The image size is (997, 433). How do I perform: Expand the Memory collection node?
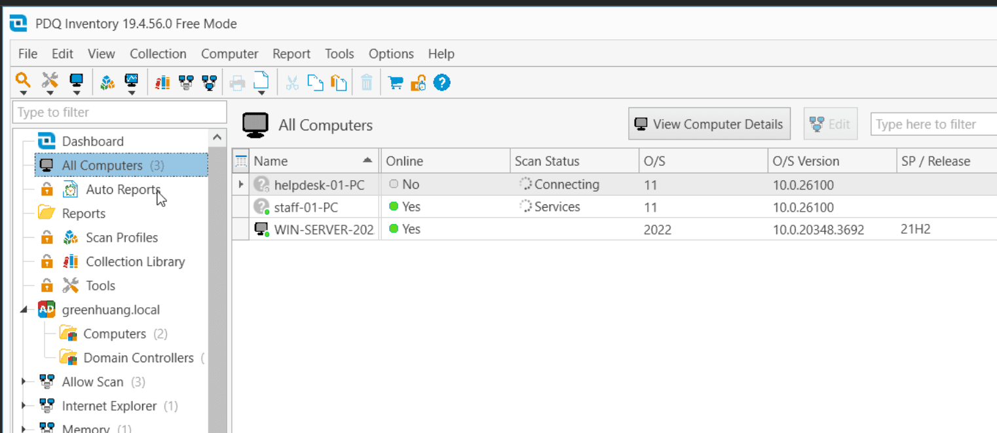click(x=24, y=428)
